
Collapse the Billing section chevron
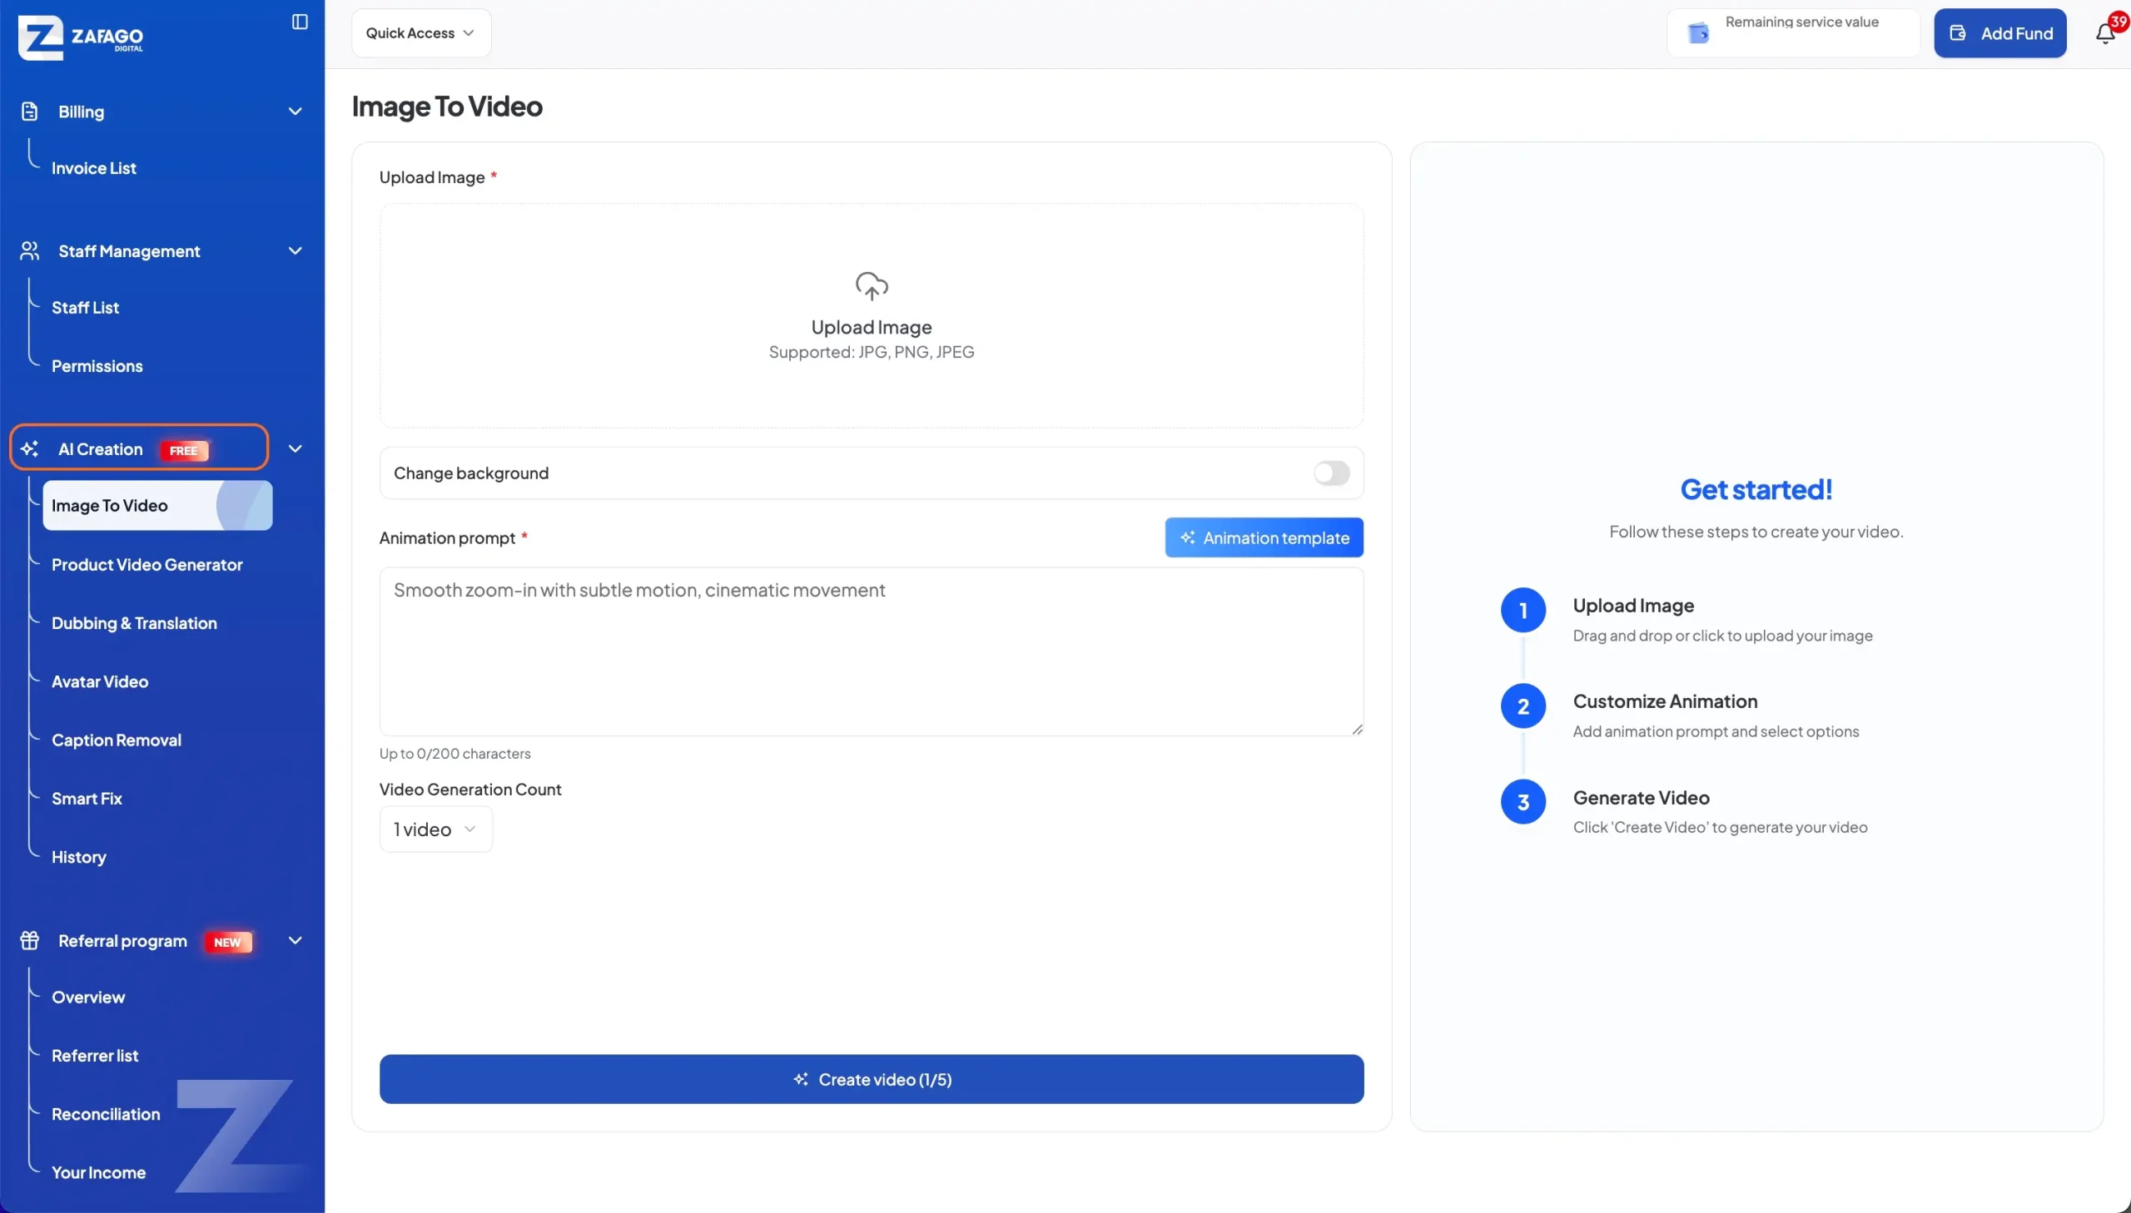295,111
